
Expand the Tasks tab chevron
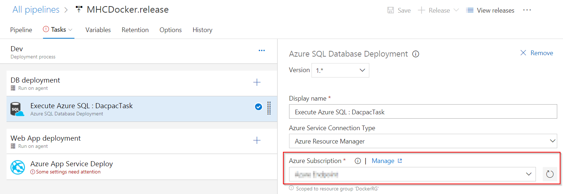[x=70, y=30]
